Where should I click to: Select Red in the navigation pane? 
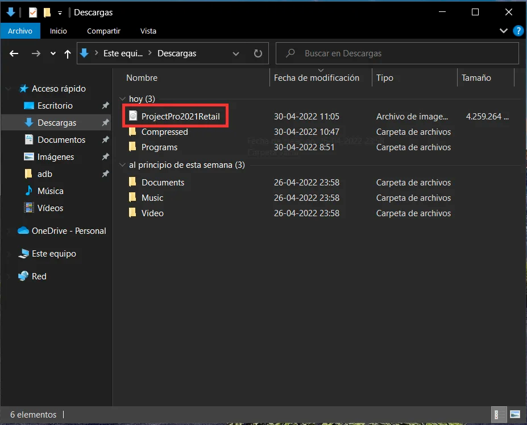pos(39,277)
